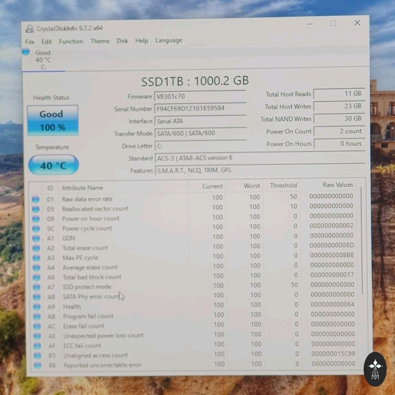Image resolution: width=395 pixels, height=395 pixels.
Task: Click status icon beside Reallocated sector count
Action: 35,209
